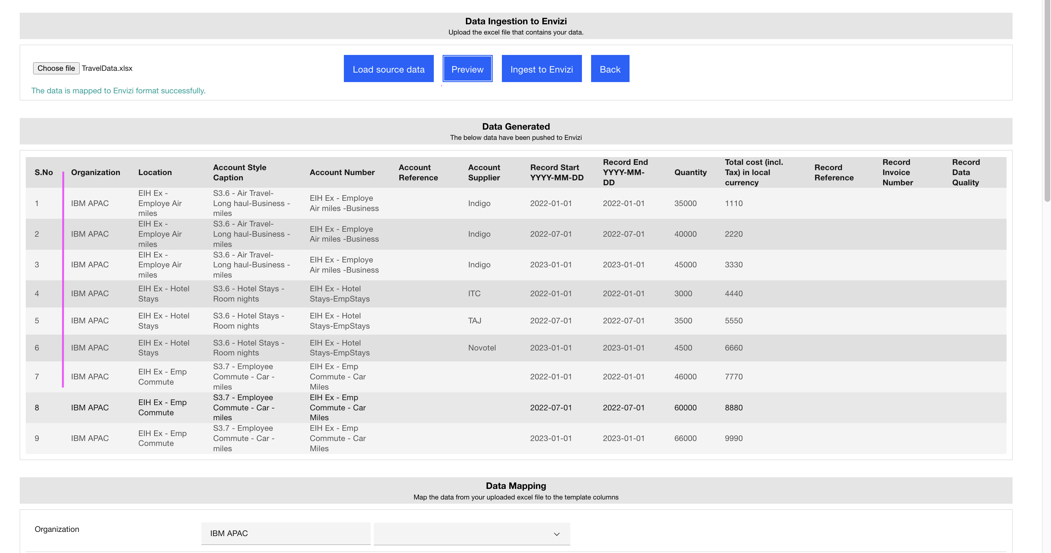Click total cost 9990 cell
This screenshot has width=1051, height=553.
click(733, 438)
